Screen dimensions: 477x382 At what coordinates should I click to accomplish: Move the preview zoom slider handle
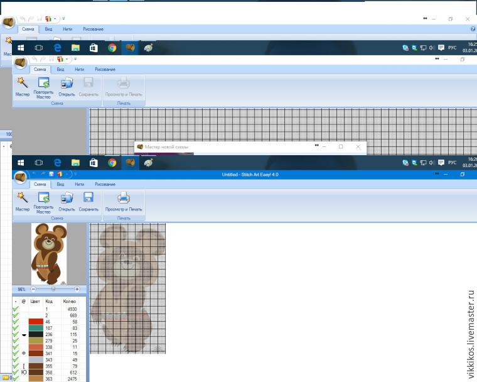(x=53, y=289)
